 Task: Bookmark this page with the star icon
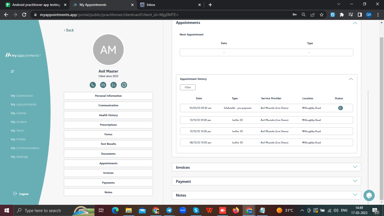point(322,15)
